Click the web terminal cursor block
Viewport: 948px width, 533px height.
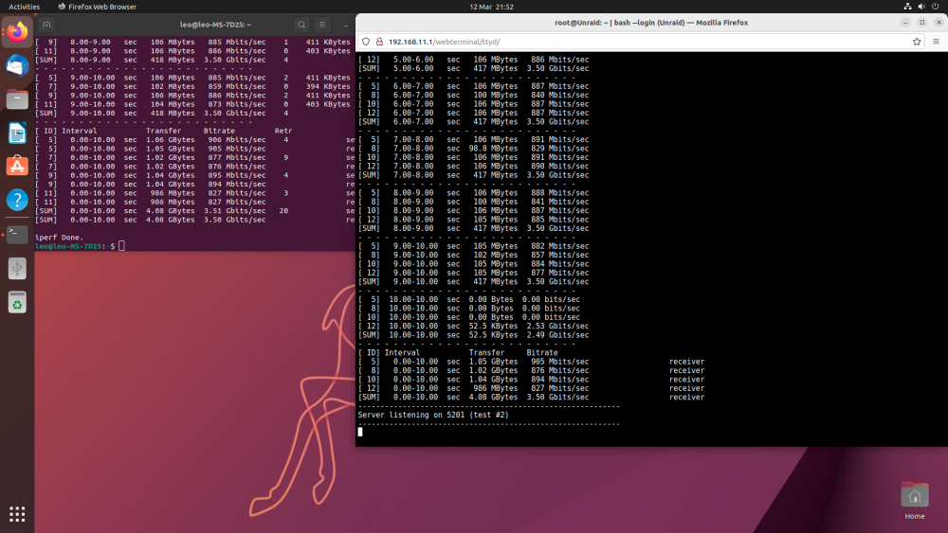point(360,432)
